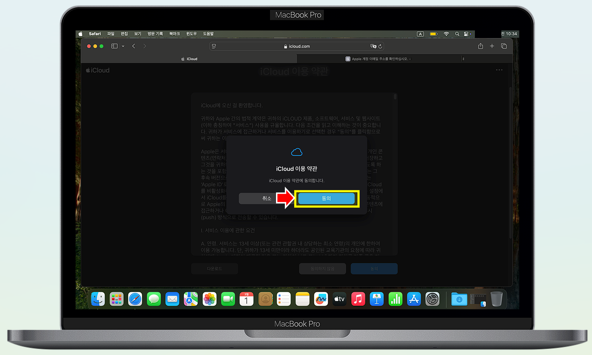Click the terms text box scrollbar
The width and height of the screenshot is (592, 355).
click(395, 97)
